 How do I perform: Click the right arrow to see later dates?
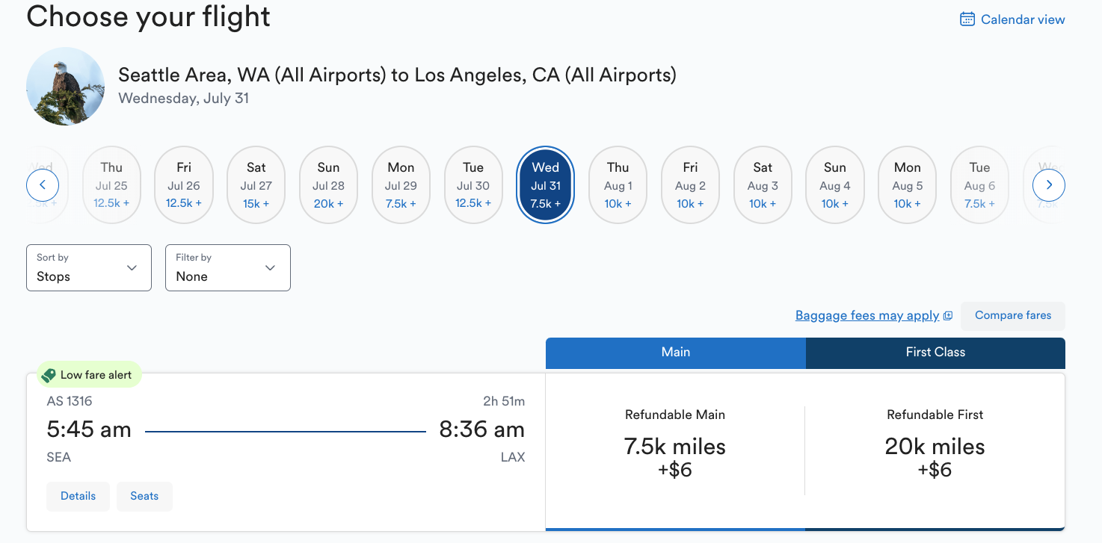pos(1049,184)
